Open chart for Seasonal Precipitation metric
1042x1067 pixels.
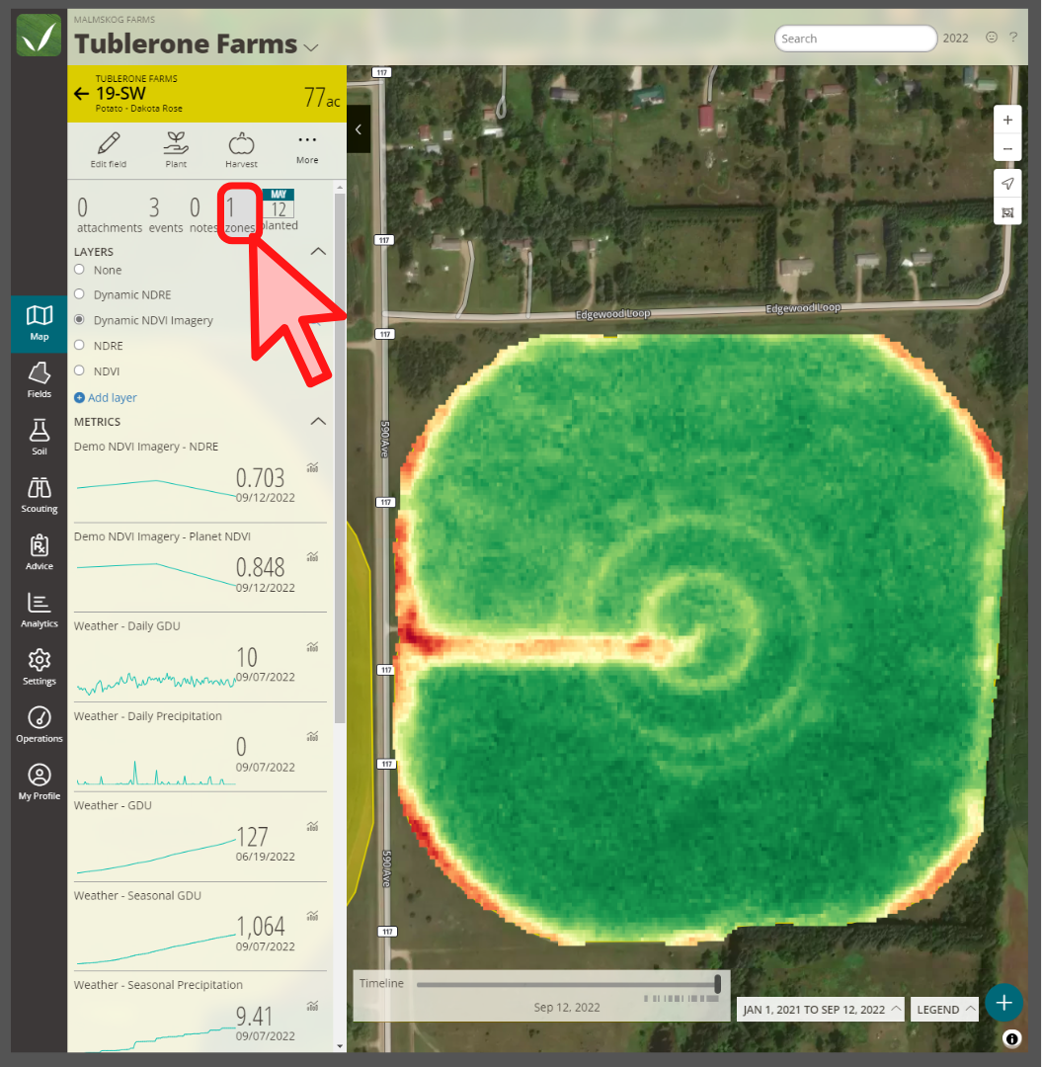click(313, 1006)
